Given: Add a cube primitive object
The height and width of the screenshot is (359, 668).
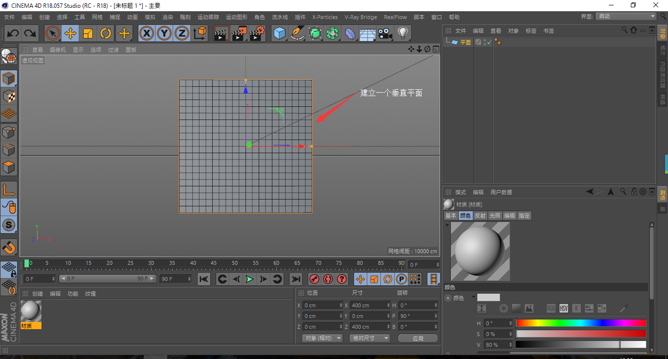Looking at the screenshot, I should click(x=280, y=33).
